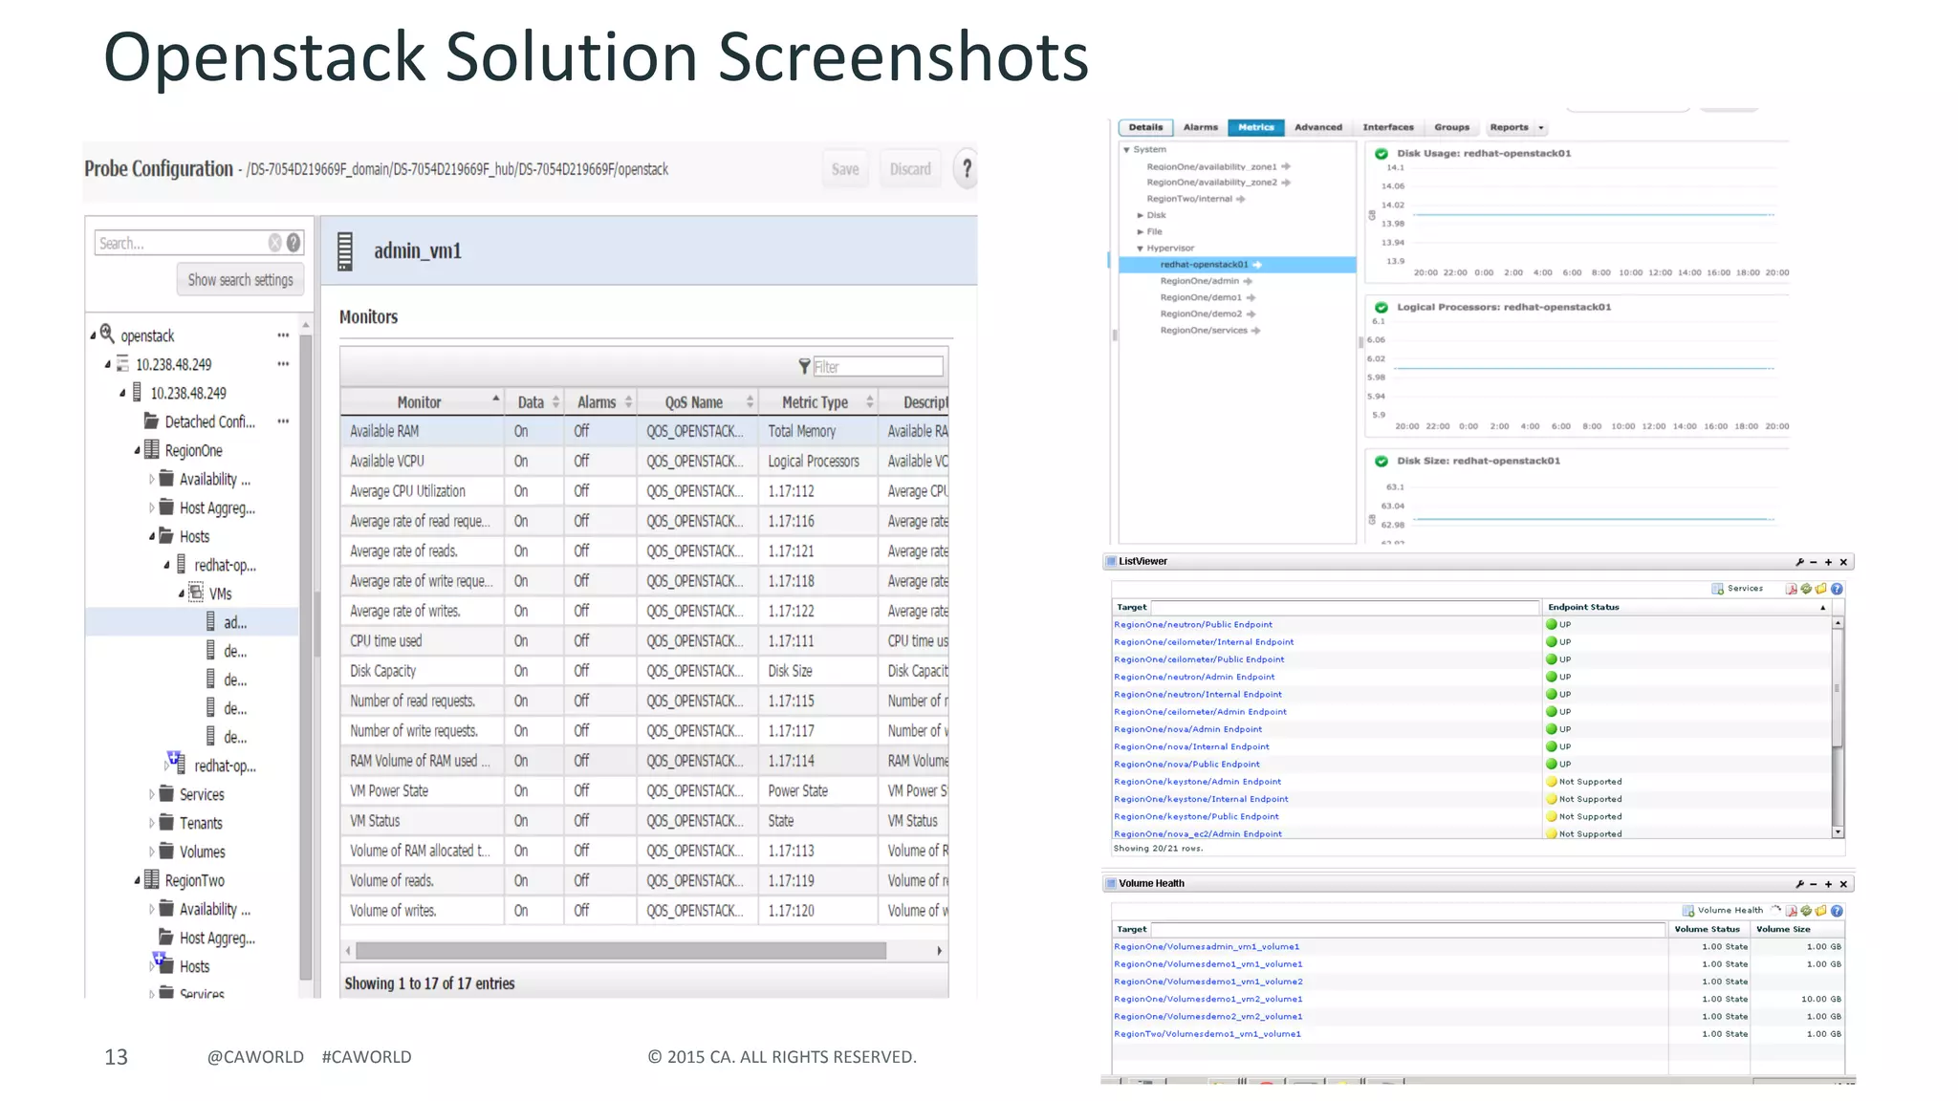Expand the Disk node in the metrics tree

point(1140,215)
